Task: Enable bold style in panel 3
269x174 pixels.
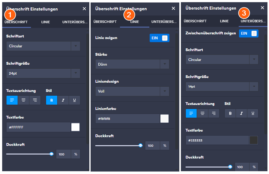Action: pos(230,113)
